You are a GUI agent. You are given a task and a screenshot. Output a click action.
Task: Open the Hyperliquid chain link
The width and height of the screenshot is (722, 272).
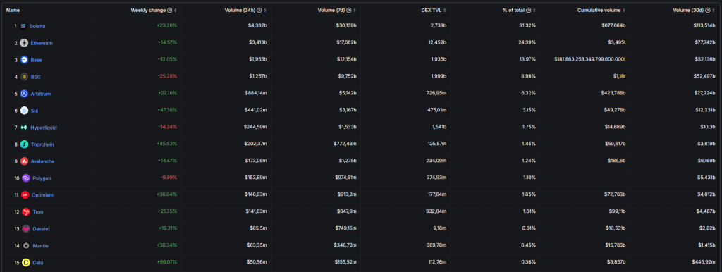click(x=44, y=128)
